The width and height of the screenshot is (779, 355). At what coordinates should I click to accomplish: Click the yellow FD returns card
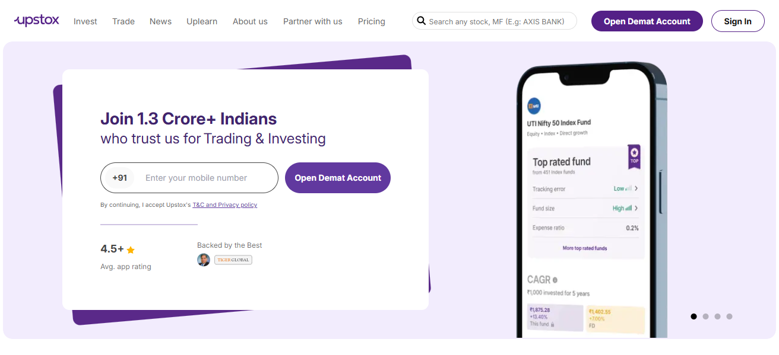point(615,319)
